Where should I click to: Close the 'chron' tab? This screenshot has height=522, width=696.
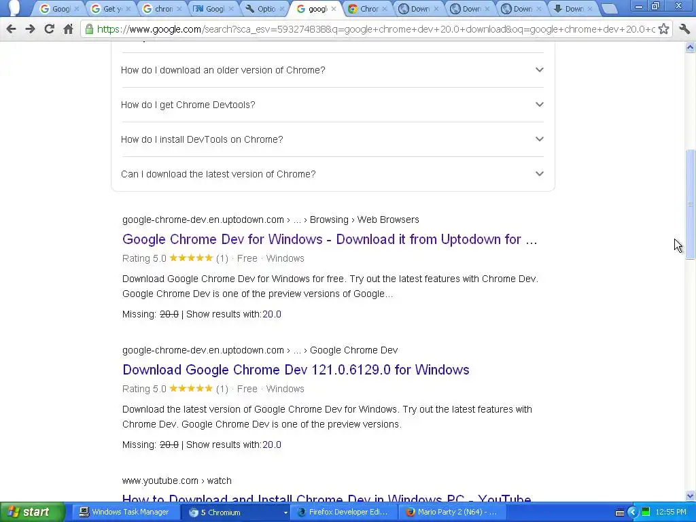(179, 9)
